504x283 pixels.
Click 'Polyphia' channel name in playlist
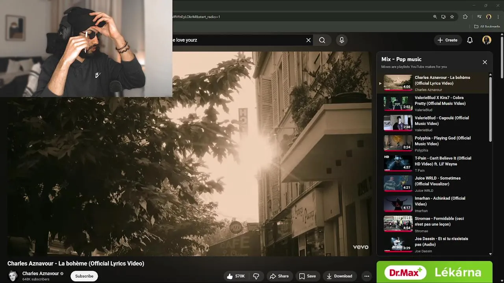pyautogui.click(x=421, y=151)
